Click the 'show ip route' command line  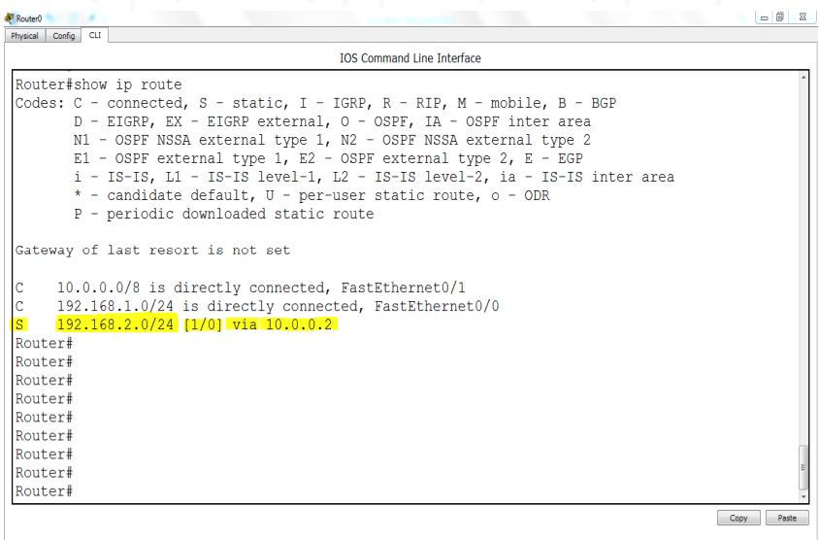coord(99,84)
